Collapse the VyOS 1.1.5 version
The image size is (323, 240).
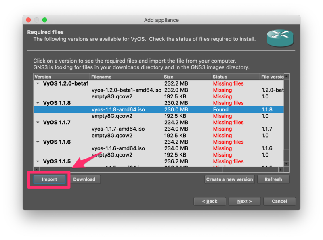[38, 161]
